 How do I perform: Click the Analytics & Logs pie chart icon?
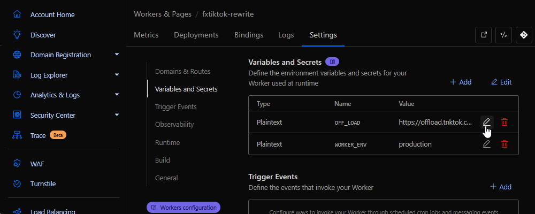(x=17, y=95)
